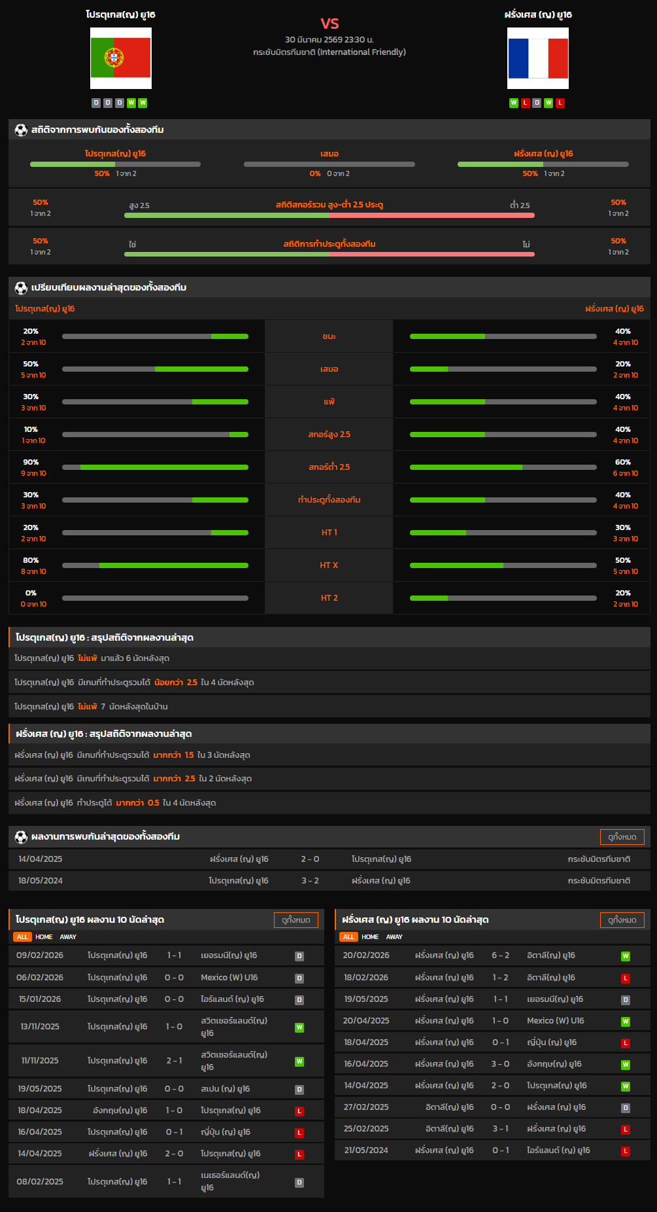The image size is (657, 1212).
Task: Click the over/under 2.5 goals stat bar
Action: coord(329,215)
